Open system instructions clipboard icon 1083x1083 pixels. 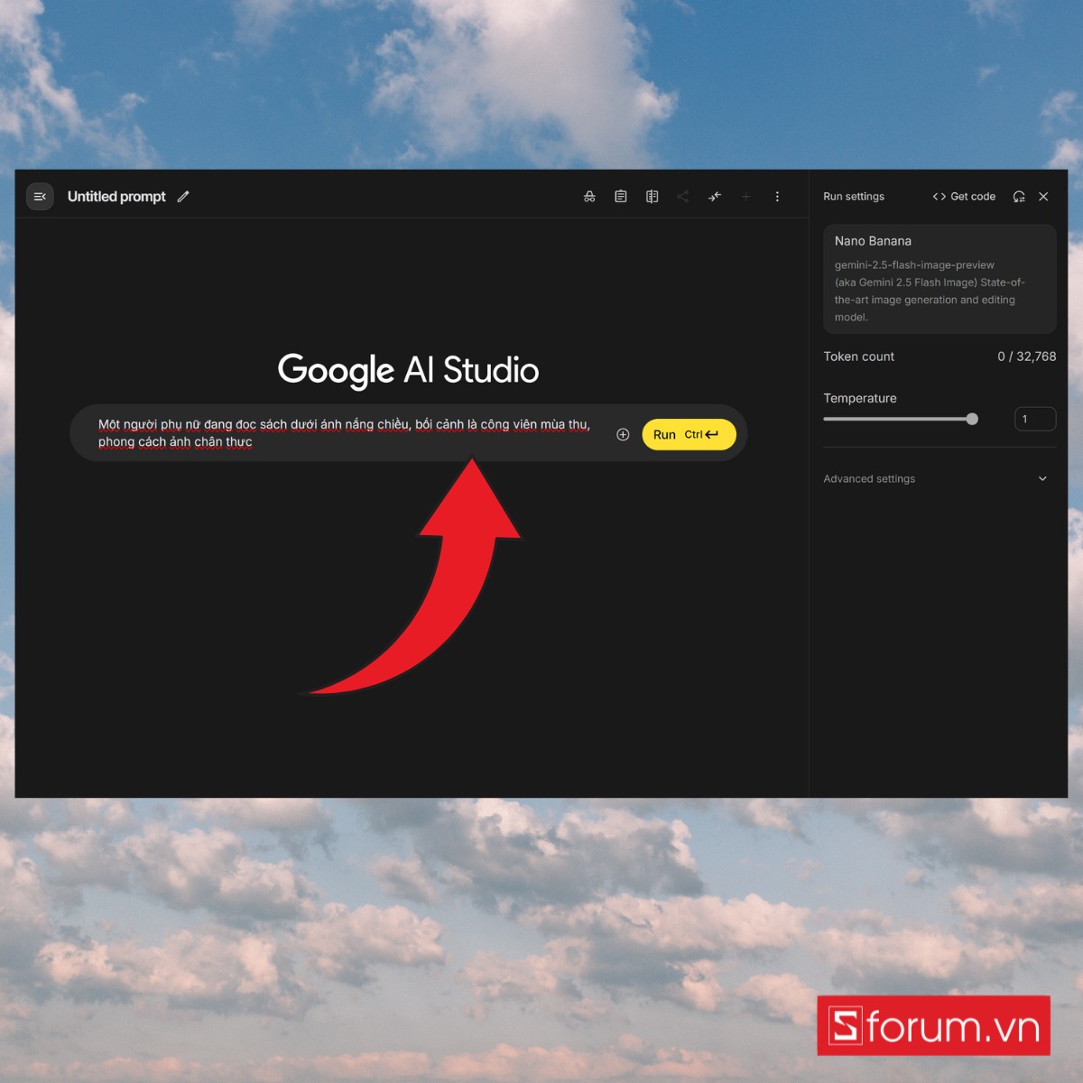click(621, 197)
